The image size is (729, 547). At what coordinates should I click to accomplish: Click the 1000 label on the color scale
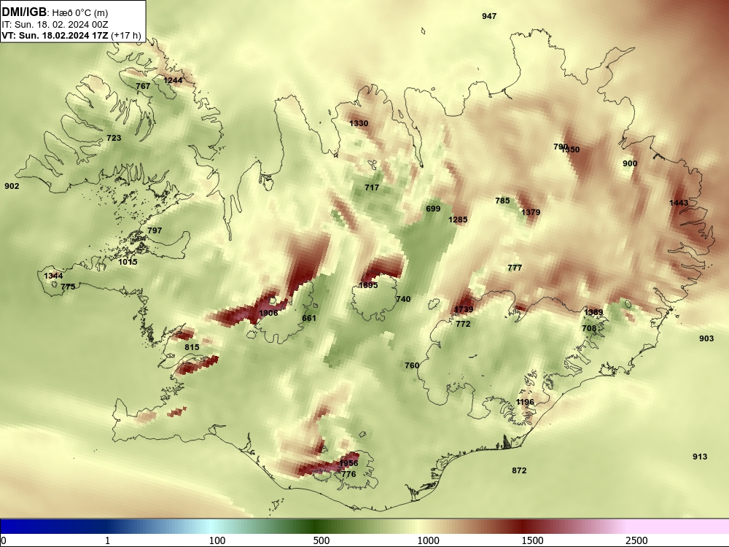[x=428, y=540]
